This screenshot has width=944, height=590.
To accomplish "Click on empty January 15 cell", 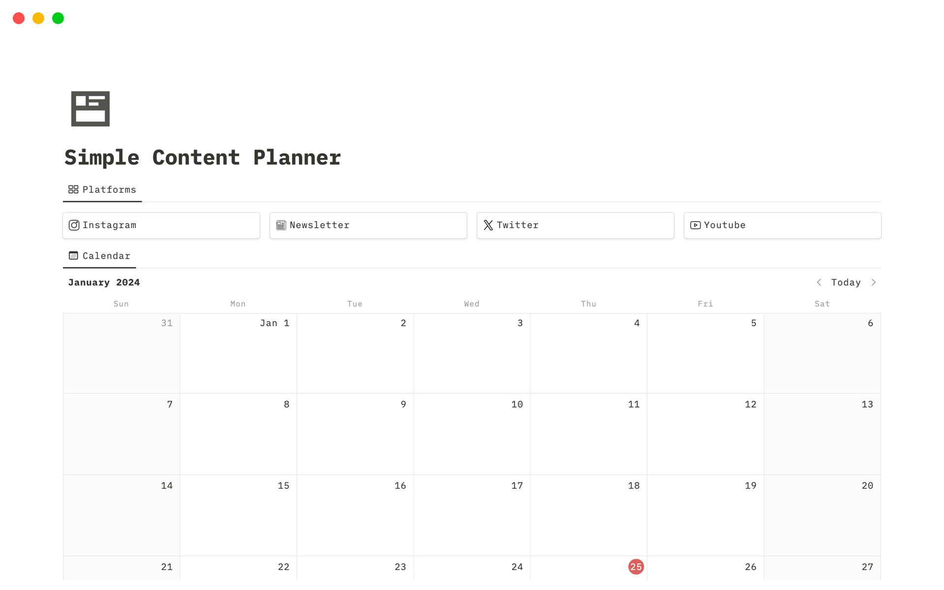I will pos(238,513).
